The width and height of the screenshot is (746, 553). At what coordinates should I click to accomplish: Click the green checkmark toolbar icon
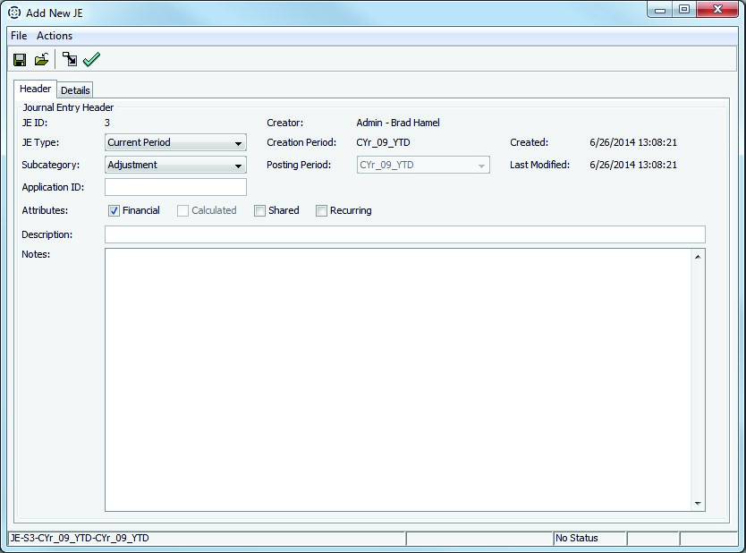click(91, 60)
